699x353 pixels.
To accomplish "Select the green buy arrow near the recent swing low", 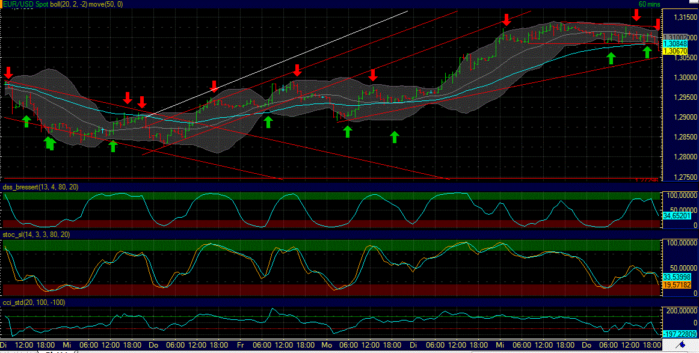I will tap(646, 54).
